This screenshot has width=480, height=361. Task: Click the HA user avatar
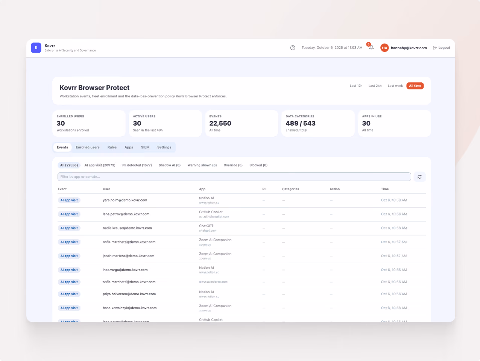(x=384, y=48)
